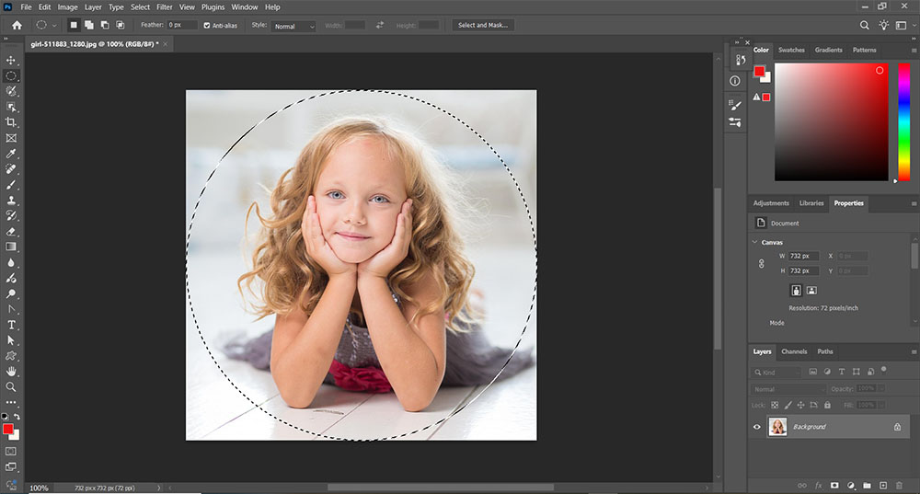The width and height of the screenshot is (920, 494).
Task: Collapse the Canvas section in Properties
Action: (x=755, y=242)
